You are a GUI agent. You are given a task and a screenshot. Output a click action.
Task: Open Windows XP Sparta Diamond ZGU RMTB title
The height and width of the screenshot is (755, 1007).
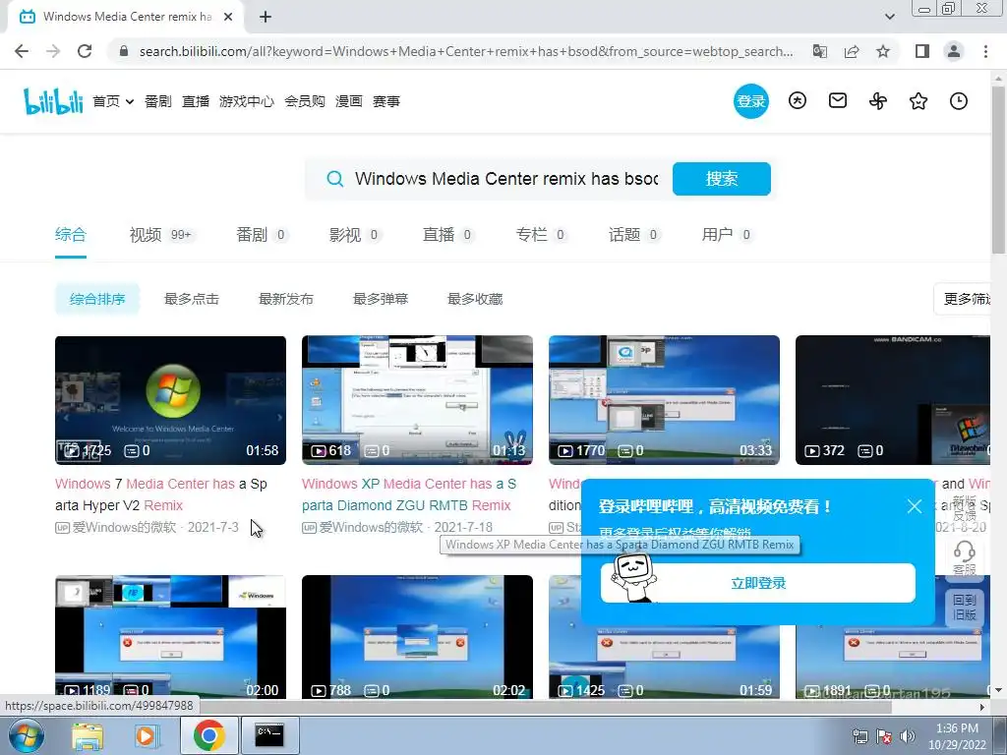pyautogui.click(x=409, y=494)
